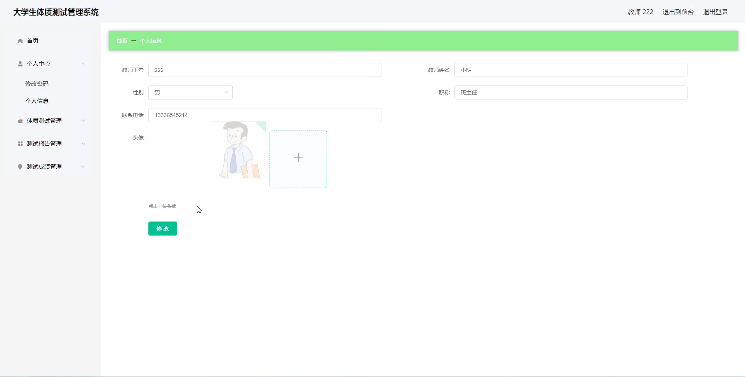This screenshot has height=377, width=745.
Task: Click 教师 222 user label in header
Action: pyautogui.click(x=641, y=12)
